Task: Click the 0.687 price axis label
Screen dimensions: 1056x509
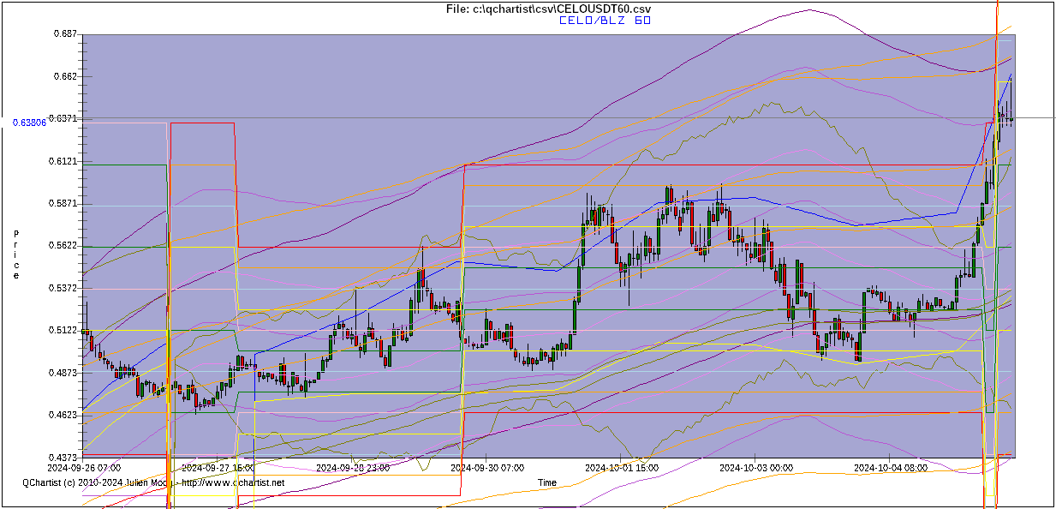Action: pos(65,33)
